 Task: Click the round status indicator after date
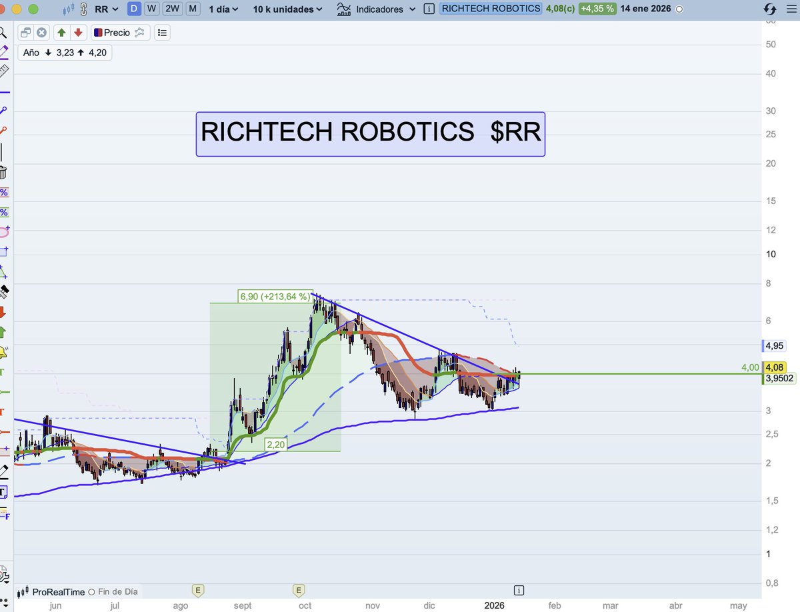[x=679, y=9]
